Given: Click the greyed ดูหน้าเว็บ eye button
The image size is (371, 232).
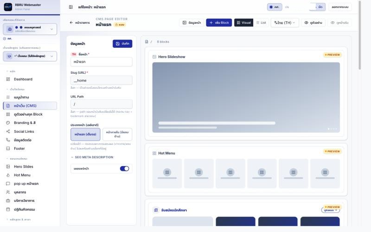Looking at the screenshot, I should point(339,23).
